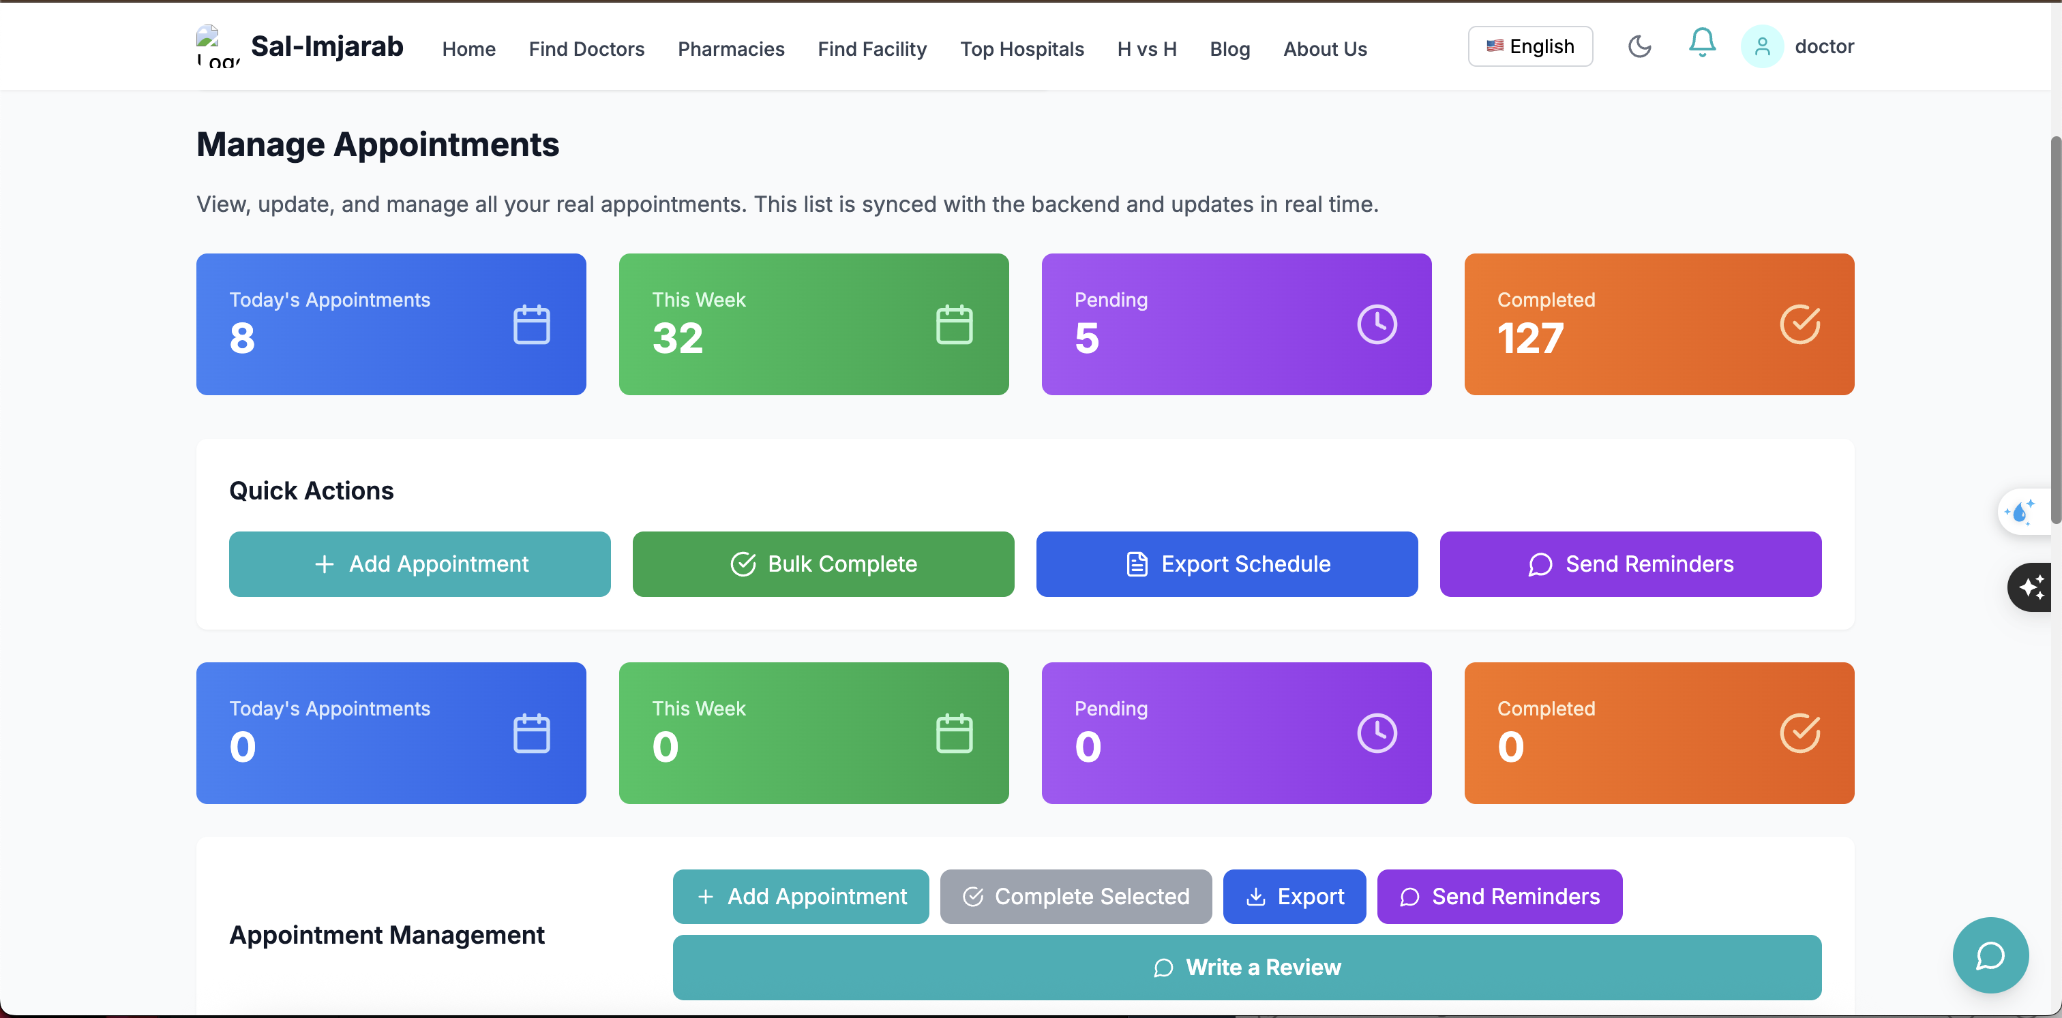2062x1018 pixels.
Task: Open the Top Hospitals menu item
Action: [x=1021, y=50]
